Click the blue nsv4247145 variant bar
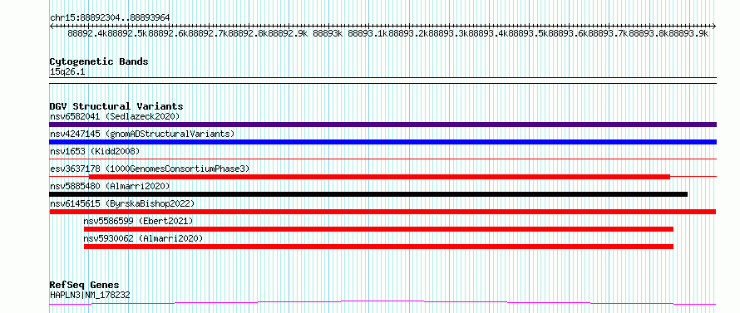Screen dimensions: 740x313 382,142
